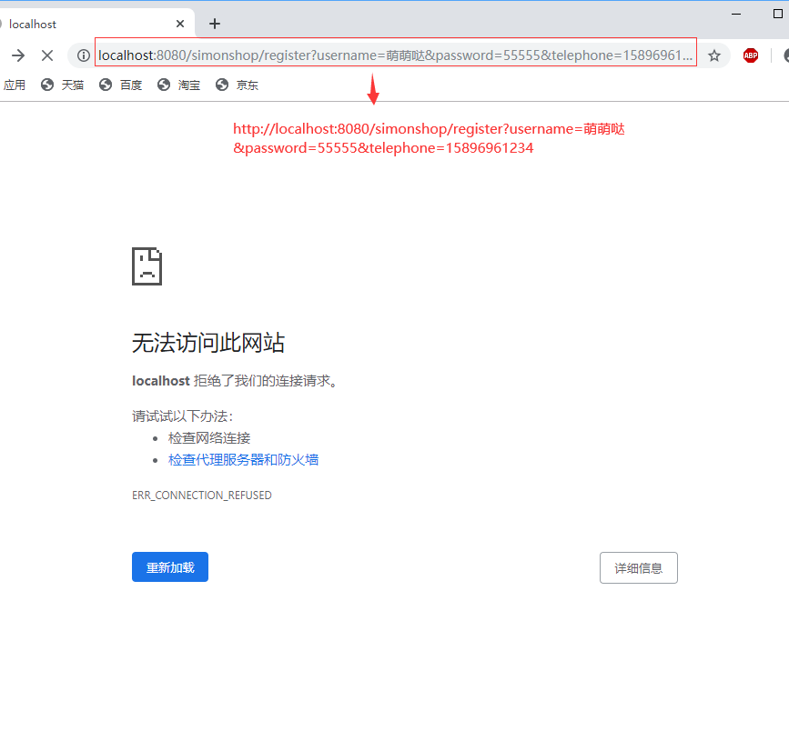Viewport: 789px width, 751px height.
Task: Open 天猫 from the bookmarks bar
Action: point(62,85)
